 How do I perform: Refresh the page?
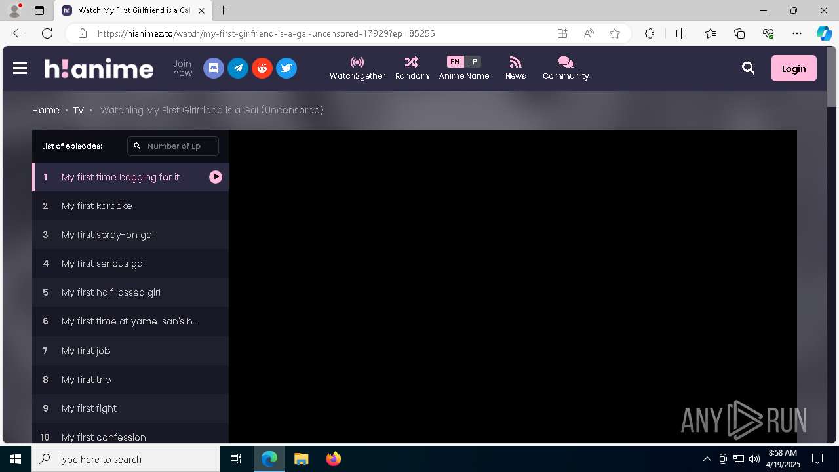(47, 33)
